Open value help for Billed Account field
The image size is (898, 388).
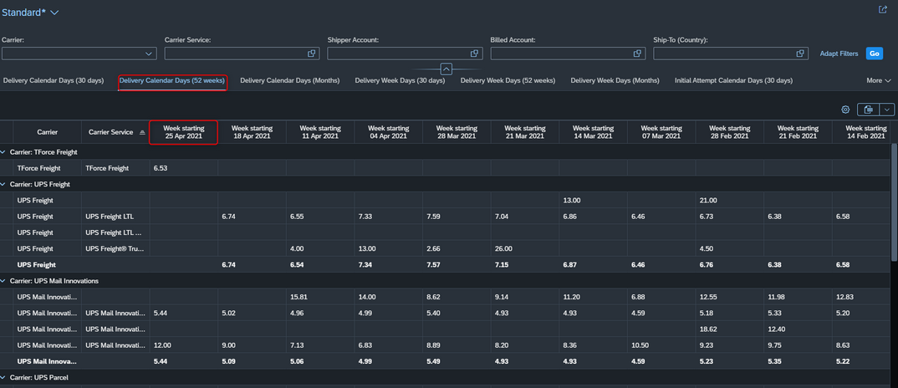[637, 54]
